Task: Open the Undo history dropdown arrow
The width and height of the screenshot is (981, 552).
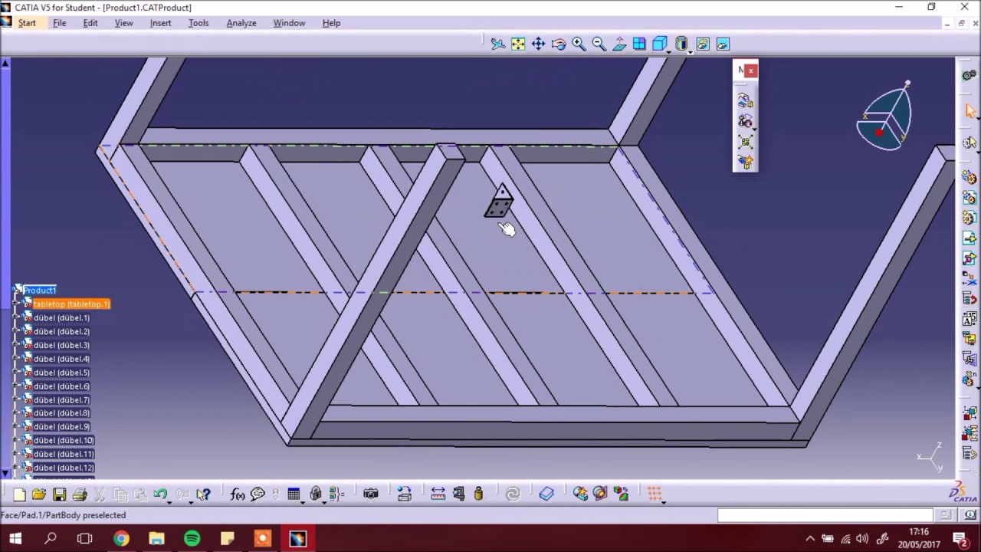Action: tap(169, 501)
